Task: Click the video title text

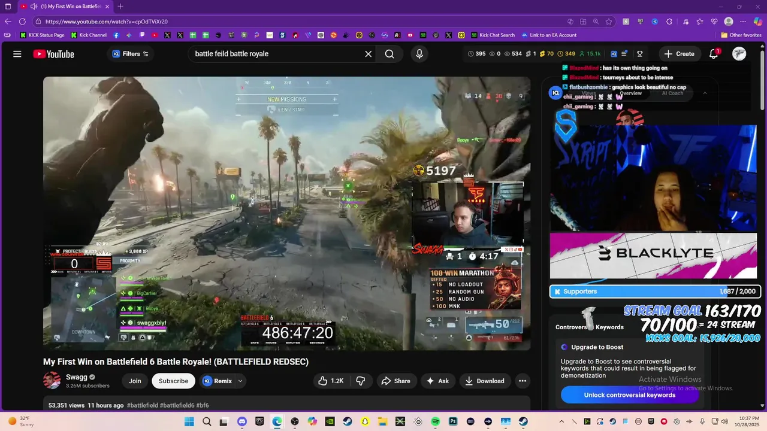Action: click(176, 362)
